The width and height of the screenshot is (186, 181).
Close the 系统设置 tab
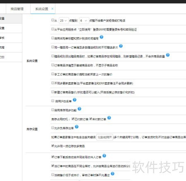tap(52, 9)
